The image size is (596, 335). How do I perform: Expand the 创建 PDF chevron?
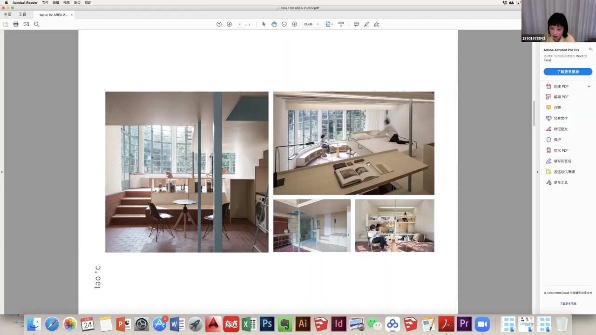[589, 86]
